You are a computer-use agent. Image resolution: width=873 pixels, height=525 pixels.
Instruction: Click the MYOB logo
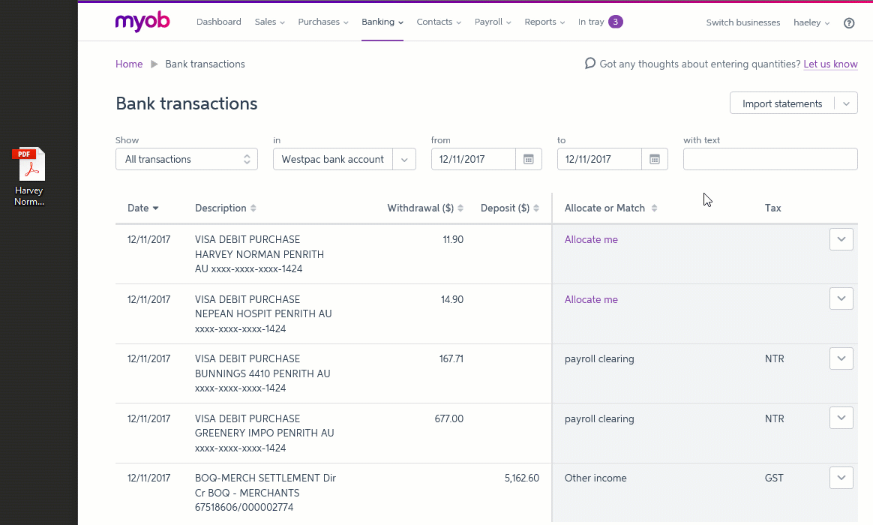pos(142,22)
